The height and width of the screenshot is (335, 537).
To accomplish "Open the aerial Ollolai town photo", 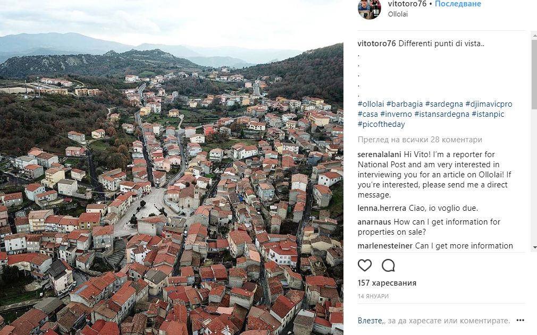I will 172,168.
